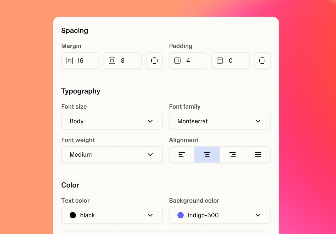
Task: Open the Background color dropdown chevron
Action: coord(258,215)
